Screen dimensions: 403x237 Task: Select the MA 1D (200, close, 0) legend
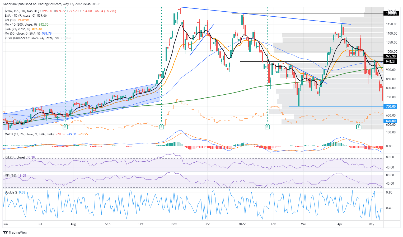click(21, 25)
